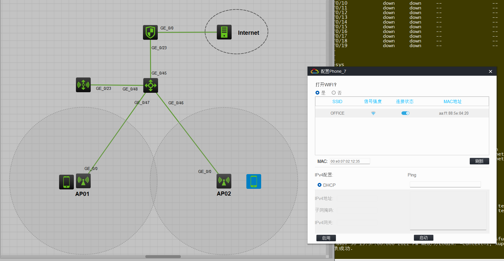Screen dimensions: 504x261
Task: Click the Internet server host icon
Action: coord(224,32)
